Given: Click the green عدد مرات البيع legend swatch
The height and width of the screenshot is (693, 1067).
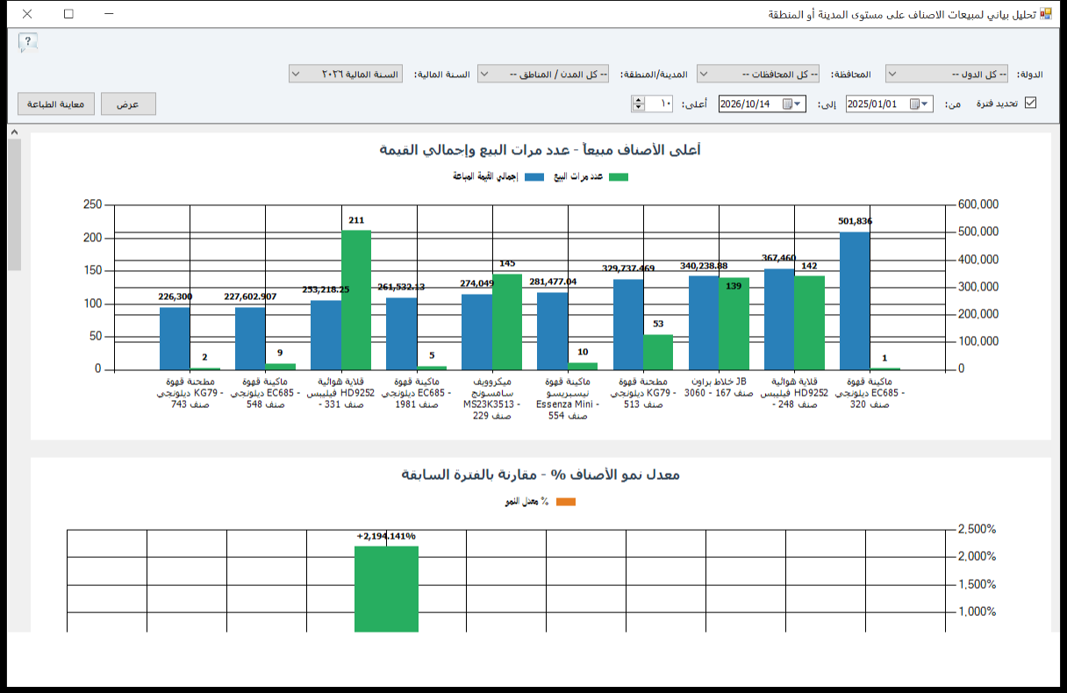Looking at the screenshot, I should [619, 177].
